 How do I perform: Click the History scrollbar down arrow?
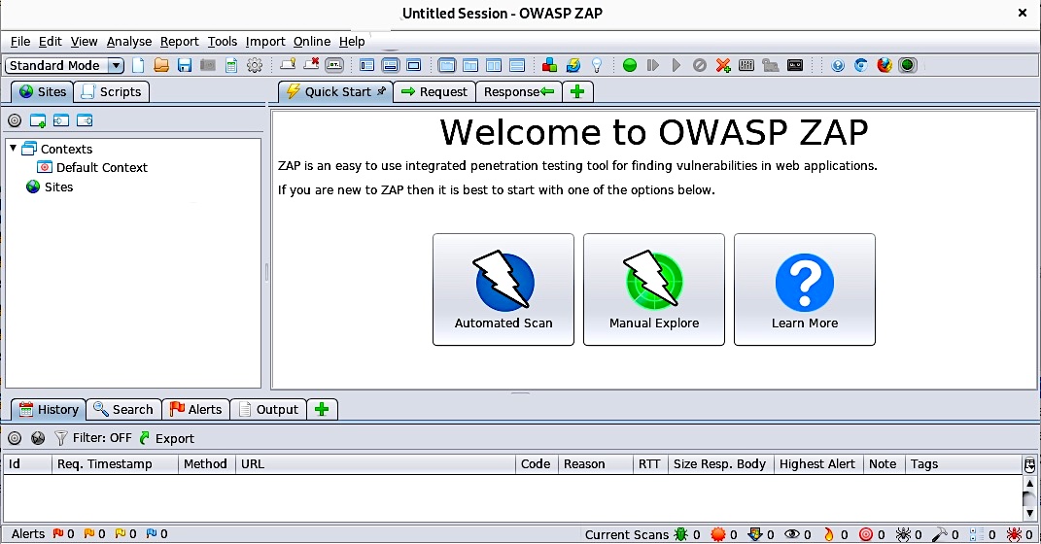click(1029, 514)
